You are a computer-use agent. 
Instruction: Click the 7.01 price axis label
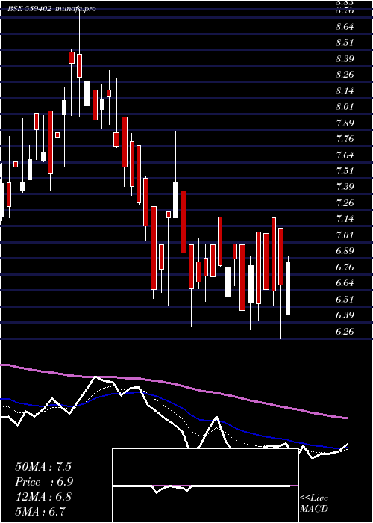(345, 235)
